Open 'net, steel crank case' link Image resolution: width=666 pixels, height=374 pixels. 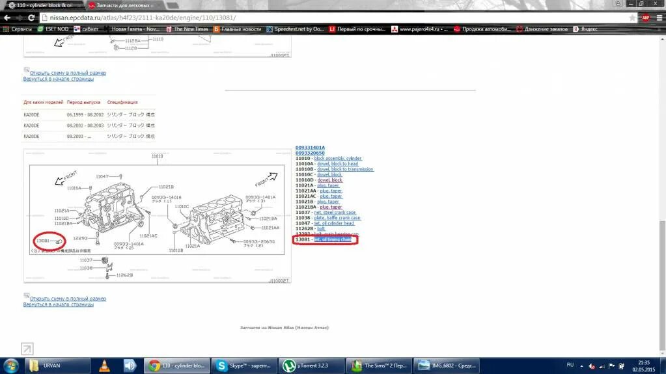(335, 213)
